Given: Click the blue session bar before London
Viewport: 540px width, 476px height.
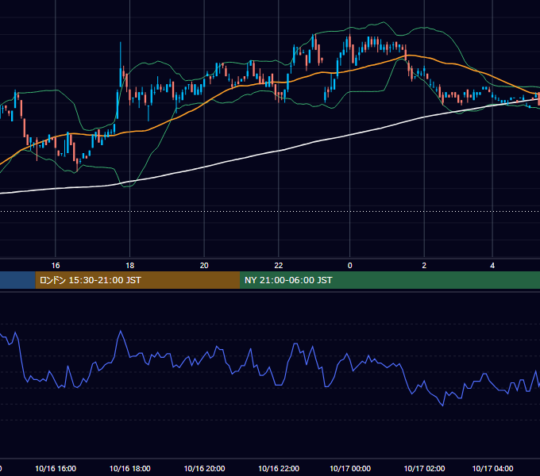Looking at the screenshot, I should 17,280.
